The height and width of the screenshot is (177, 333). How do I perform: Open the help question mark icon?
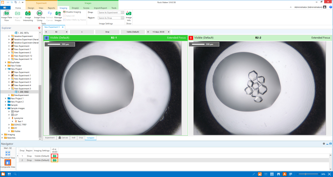point(331,7)
